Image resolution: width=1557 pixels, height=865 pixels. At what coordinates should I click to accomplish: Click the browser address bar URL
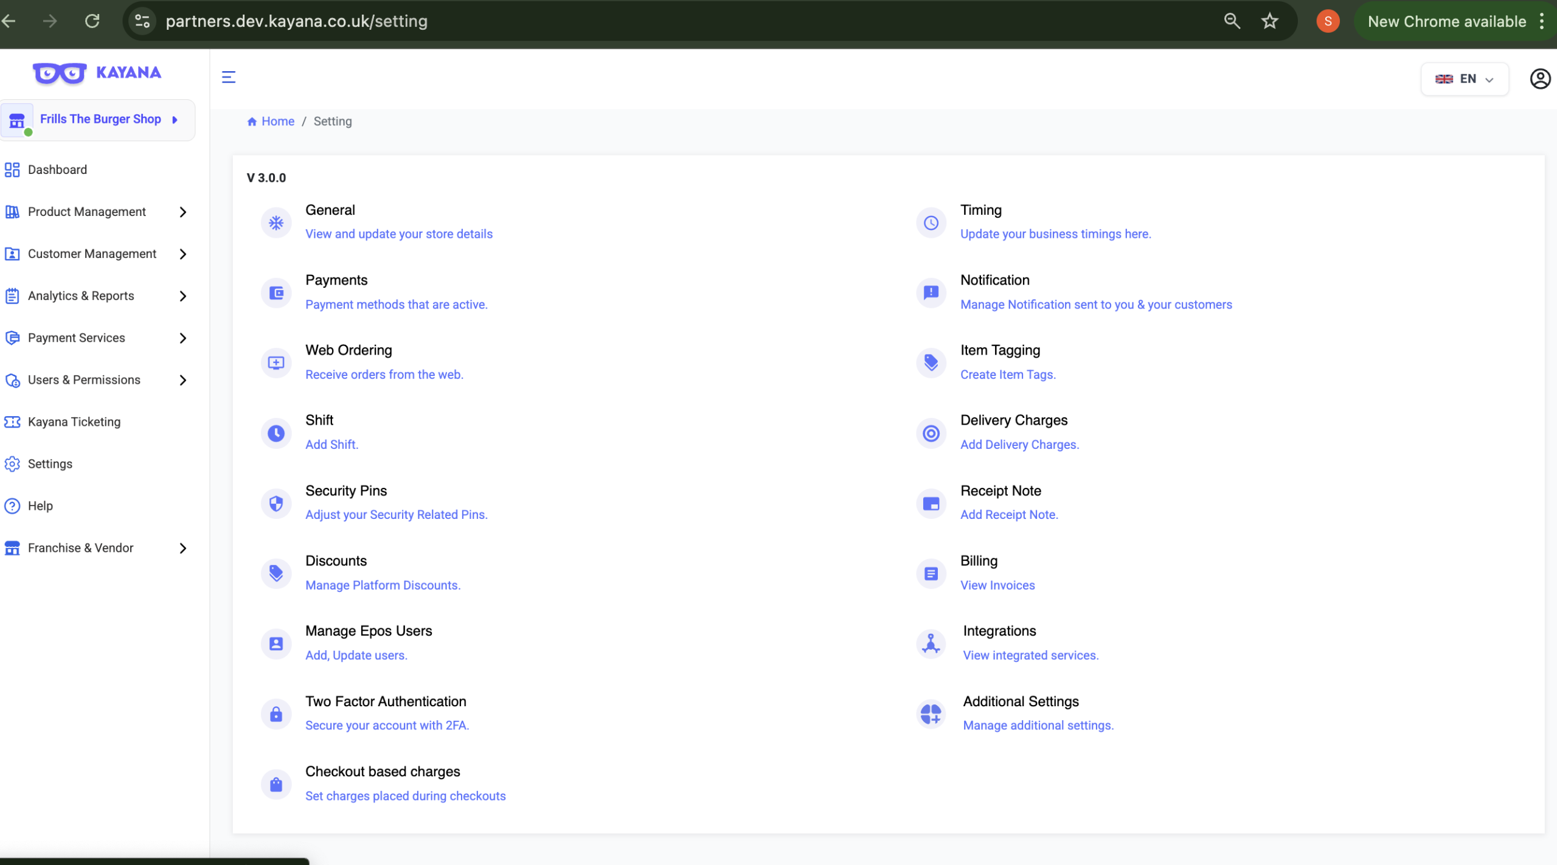(x=297, y=21)
